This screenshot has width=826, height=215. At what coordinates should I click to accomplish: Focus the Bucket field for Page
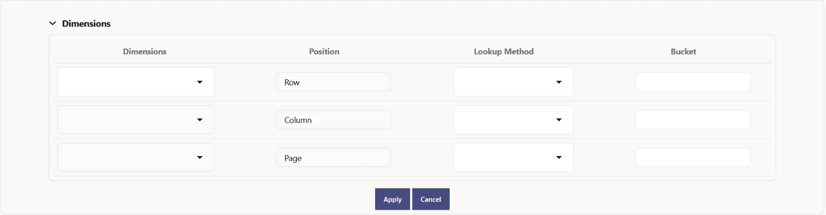coord(692,157)
